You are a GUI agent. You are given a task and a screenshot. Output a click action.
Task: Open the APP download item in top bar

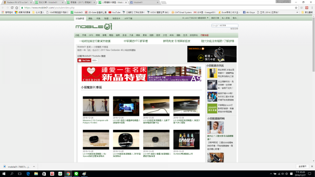pyautogui.click(x=128, y=18)
